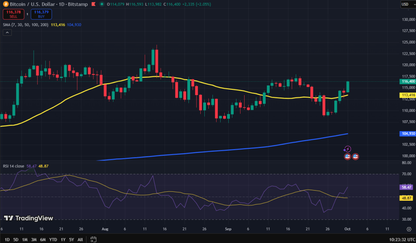The width and height of the screenshot is (416, 243).
Task: Switch to the 1M time range
Action: coord(25,240)
